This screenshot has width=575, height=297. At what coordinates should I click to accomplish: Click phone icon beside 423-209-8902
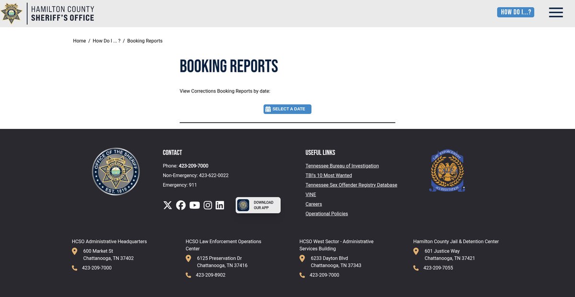[x=188, y=275]
